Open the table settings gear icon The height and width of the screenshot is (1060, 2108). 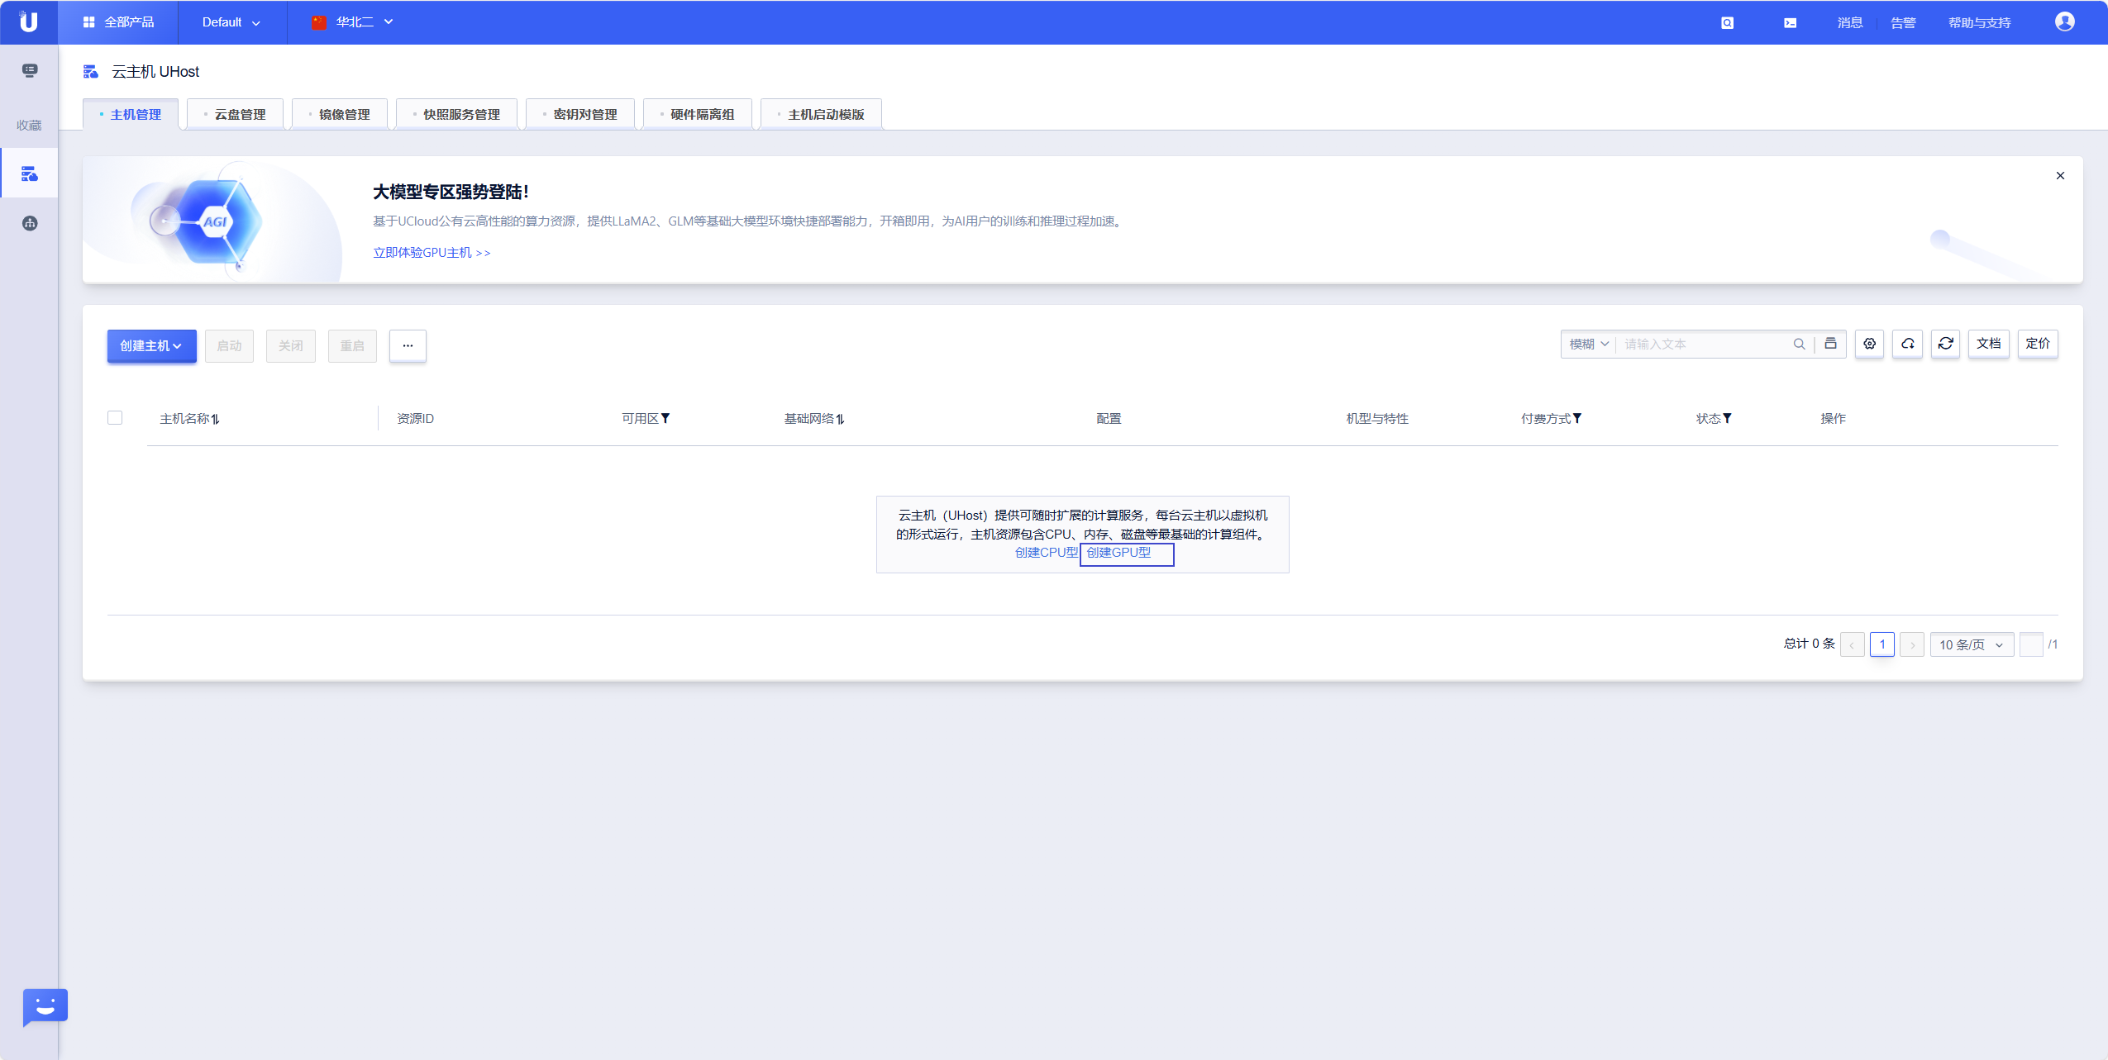(x=1869, y=343)
